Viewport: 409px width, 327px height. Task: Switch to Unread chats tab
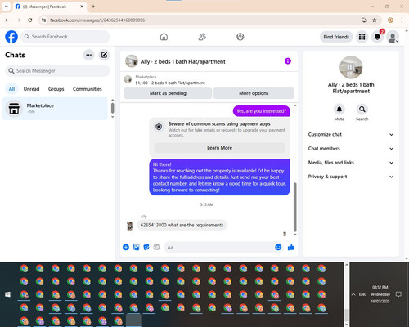click(x=31, y=89)
